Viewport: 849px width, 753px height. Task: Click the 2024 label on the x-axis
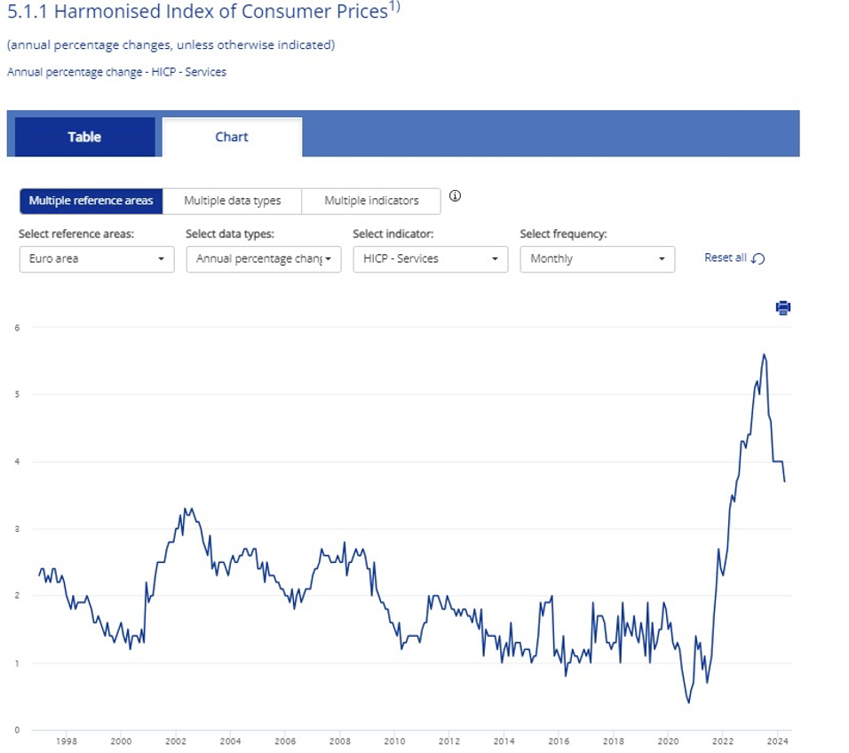[778, 741]
